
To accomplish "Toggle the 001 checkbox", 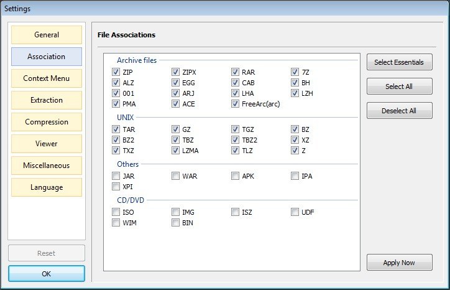I will pyautogui.click(x=116, y=93).
